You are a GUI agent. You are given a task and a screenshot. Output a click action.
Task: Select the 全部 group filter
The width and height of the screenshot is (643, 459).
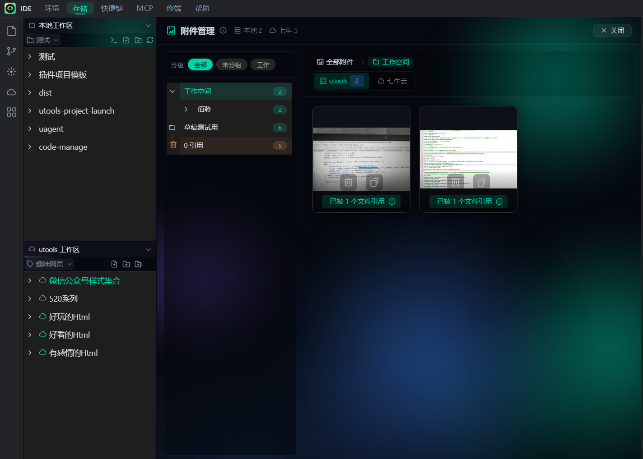coord(200,65)
